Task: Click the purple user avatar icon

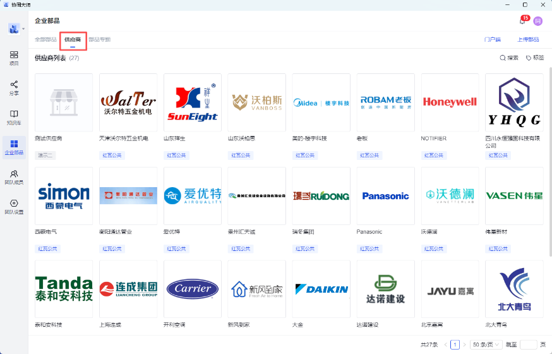Action: (x=538, y=21)
